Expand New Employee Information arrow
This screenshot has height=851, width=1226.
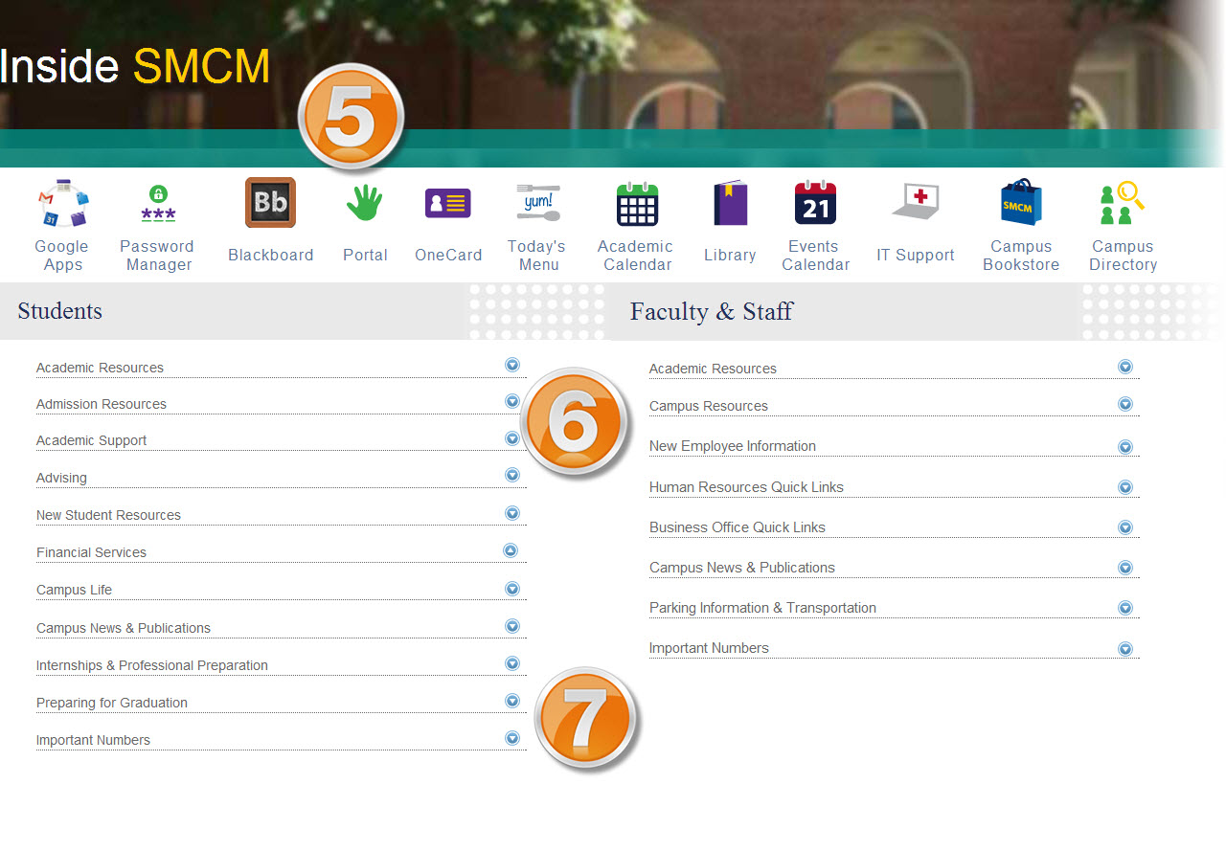click(1125, 447)
